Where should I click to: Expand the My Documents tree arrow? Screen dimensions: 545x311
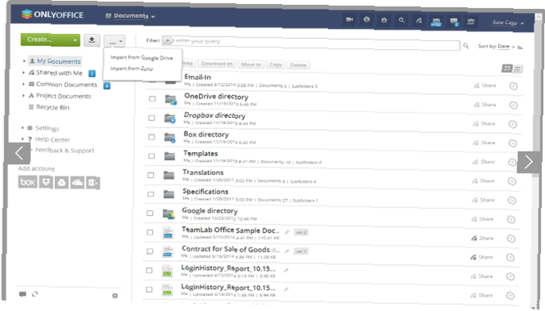(x=24, y=61)
